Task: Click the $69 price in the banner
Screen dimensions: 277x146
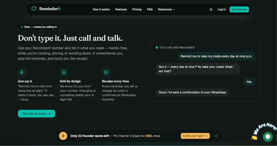Action: [149, 136]
